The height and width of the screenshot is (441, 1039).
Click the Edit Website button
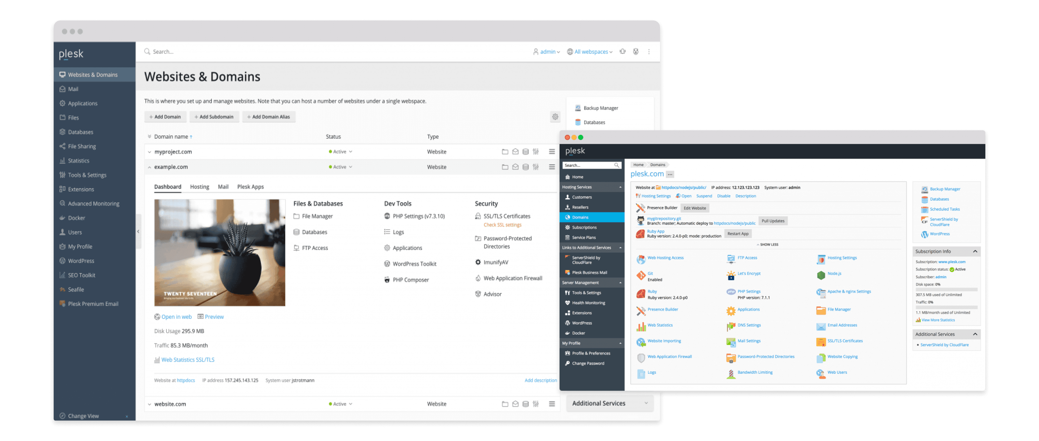coord(694,208)
